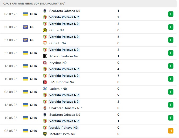Screen dimensions: 179x138
Task: Click the Shakhtar Donetsk Nữ team logo
Action: [x=45, y=108]
